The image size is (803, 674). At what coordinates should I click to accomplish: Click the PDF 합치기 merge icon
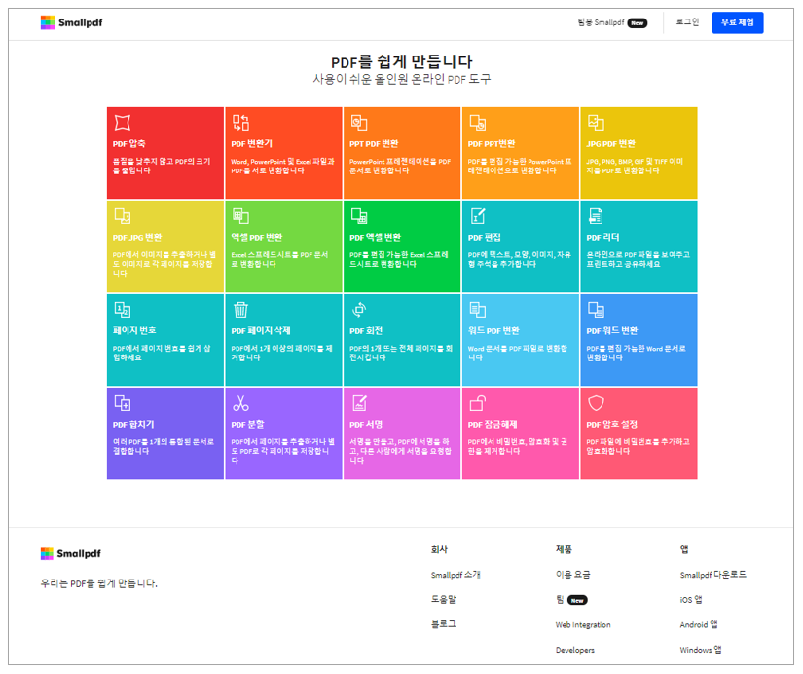(x=123, y=403)
